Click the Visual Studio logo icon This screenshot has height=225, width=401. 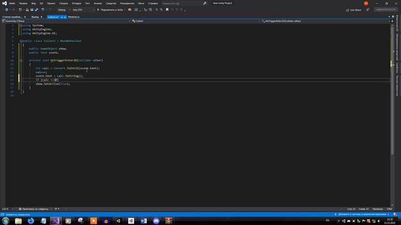coord(4,3)
